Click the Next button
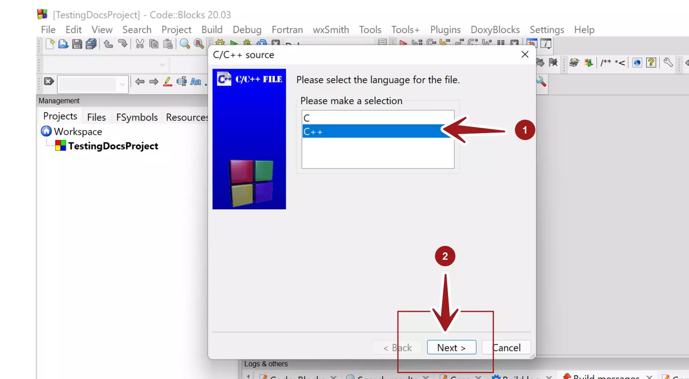 click(452, 347)
